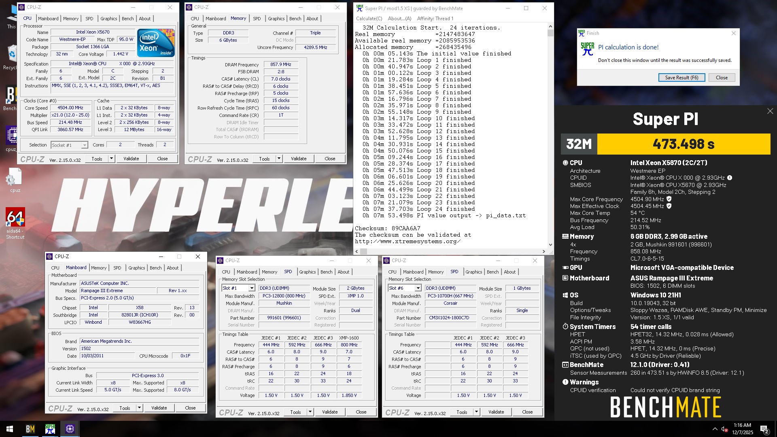Click the verified badge next to 4504.45 MHz
The image size is (777, 437).
pos(669,206)
